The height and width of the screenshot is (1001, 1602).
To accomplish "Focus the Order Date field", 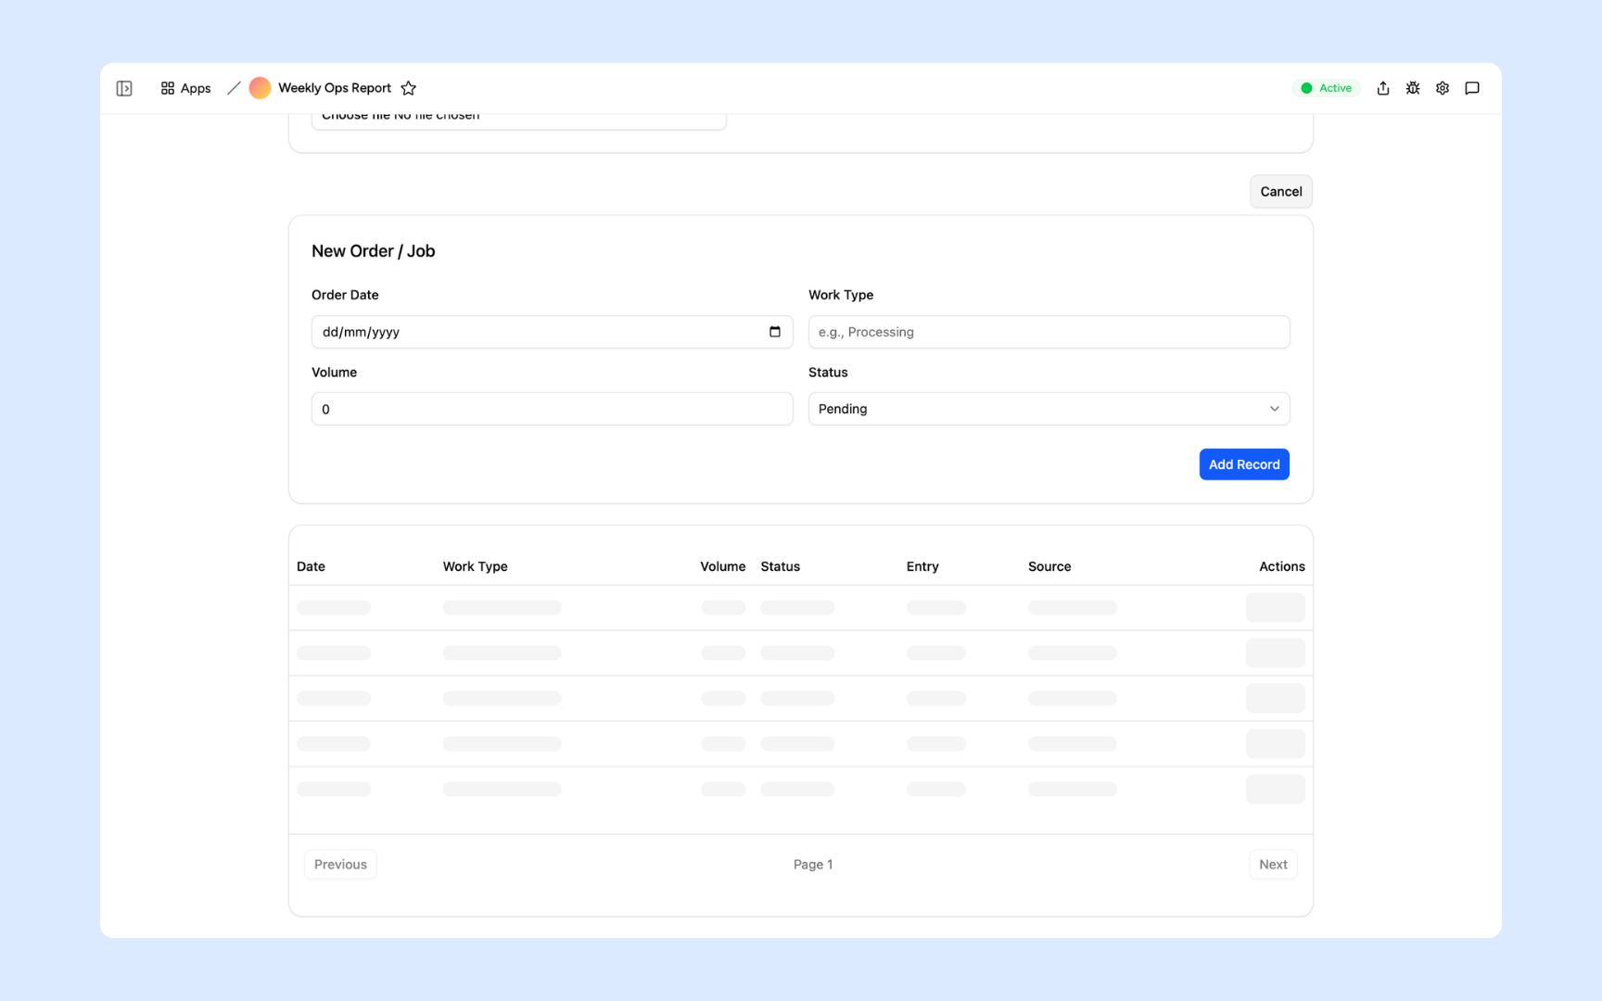I will 552,332.
